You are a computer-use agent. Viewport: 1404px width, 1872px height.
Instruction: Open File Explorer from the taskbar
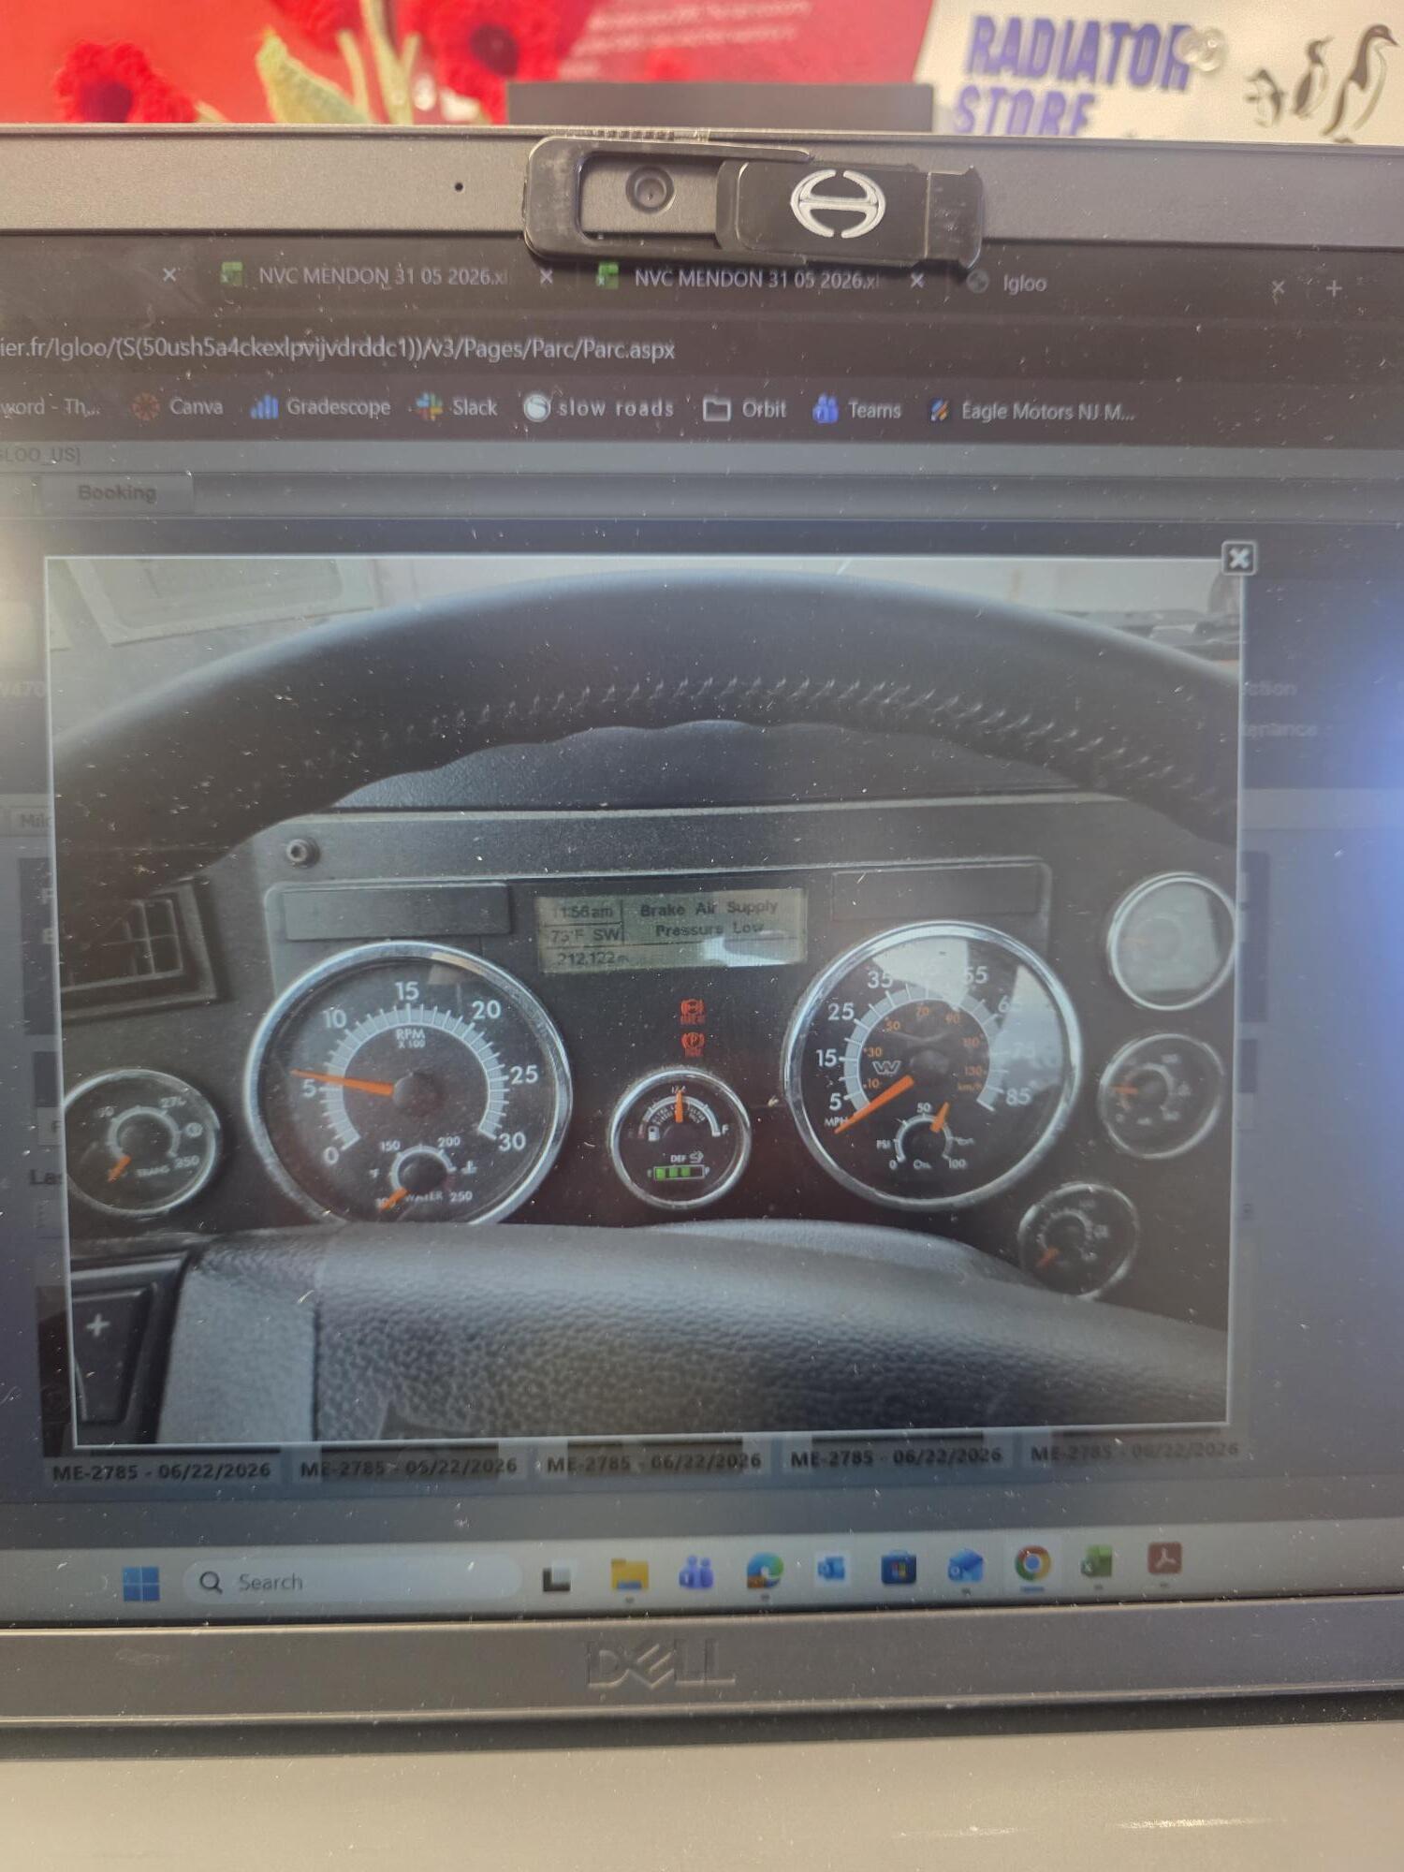tap(629, 1576)
